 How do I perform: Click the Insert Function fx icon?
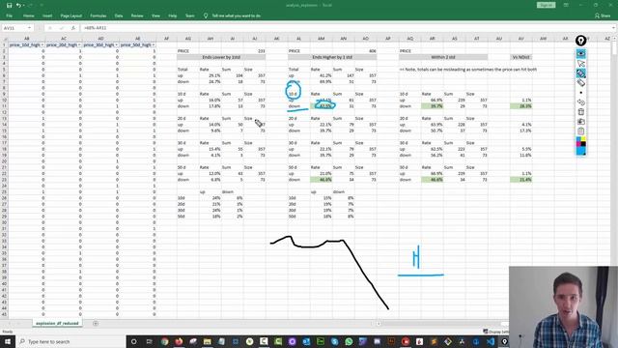tap(73, 28)
